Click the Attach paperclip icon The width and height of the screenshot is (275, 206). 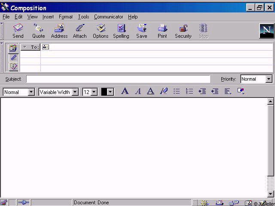point(80,31)
